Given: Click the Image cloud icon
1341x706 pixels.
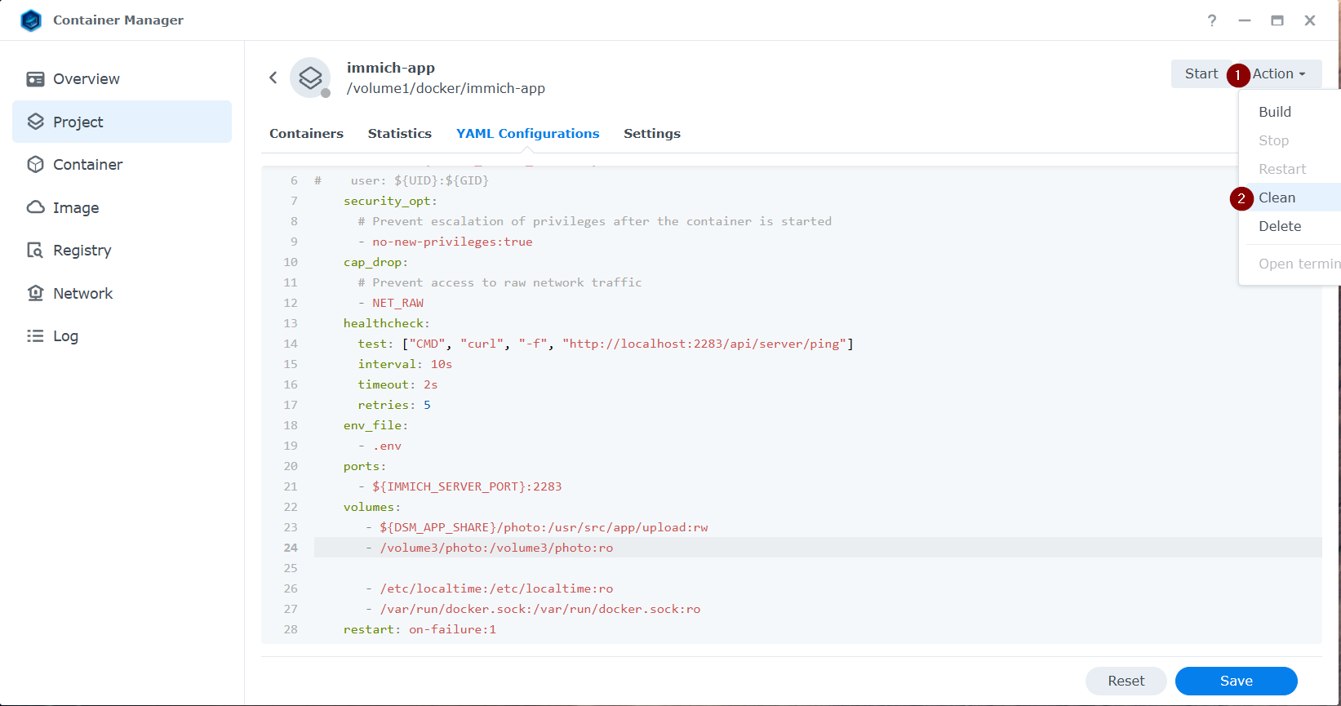Looking at the screenshot, I should [35, 207].
